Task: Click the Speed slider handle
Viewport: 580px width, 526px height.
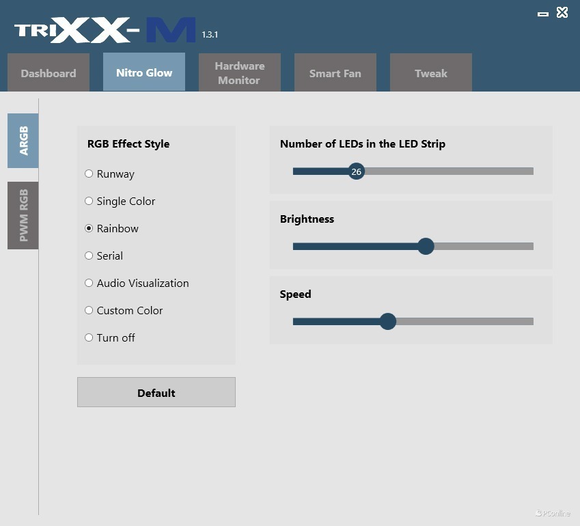Action: (388, 322)
